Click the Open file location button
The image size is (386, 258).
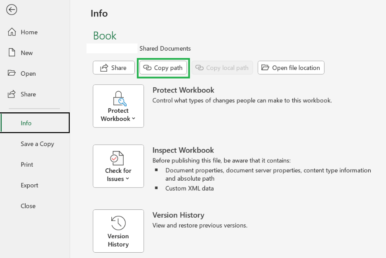coord(291,68)
